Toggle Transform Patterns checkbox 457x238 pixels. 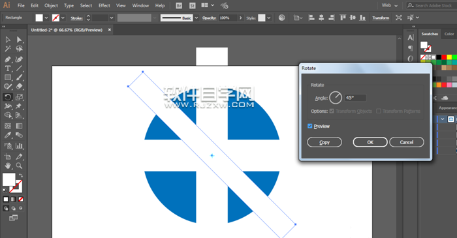tap(379, 111)
